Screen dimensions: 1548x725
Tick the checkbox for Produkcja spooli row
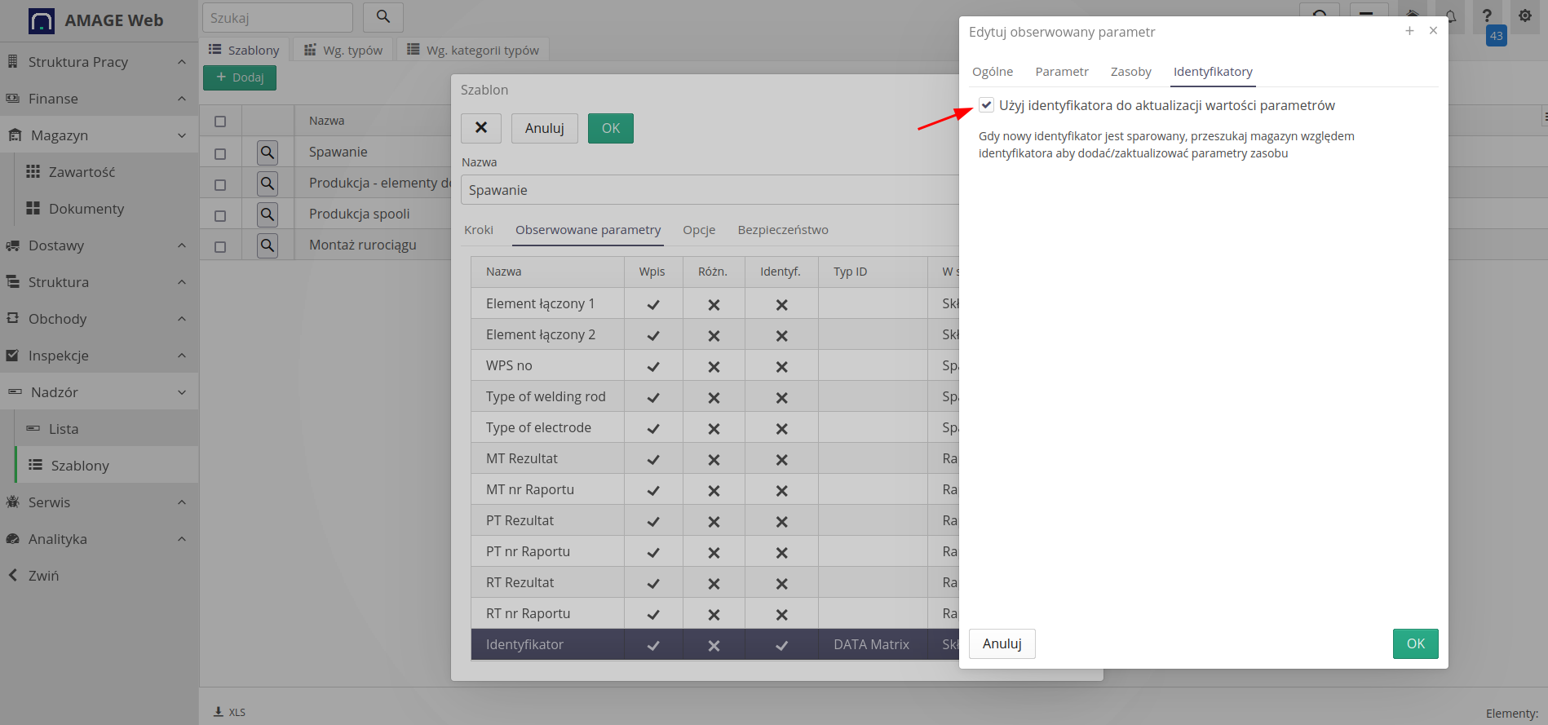click(x=220, y=215)
